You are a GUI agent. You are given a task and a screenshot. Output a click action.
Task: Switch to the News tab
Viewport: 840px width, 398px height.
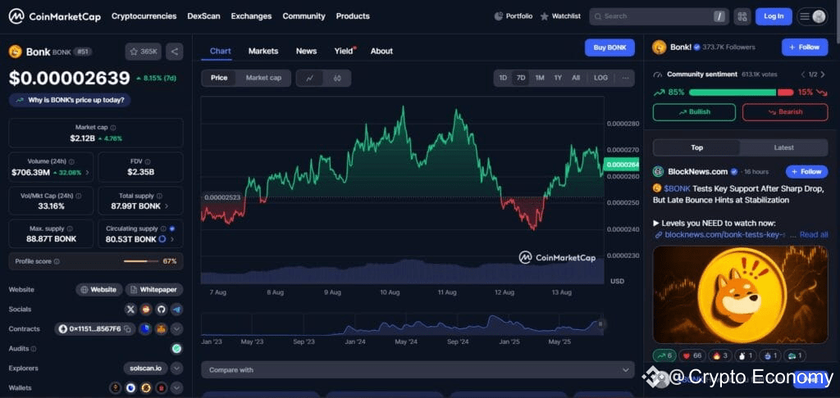point(307,52)
